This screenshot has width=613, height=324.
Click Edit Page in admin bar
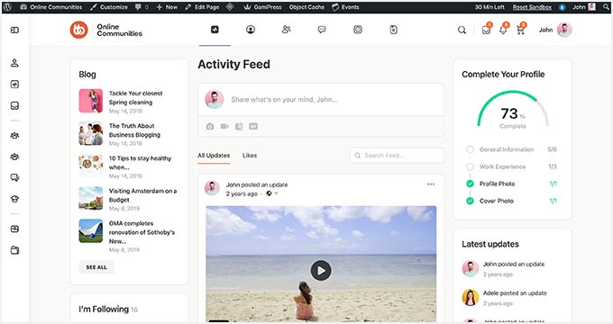[202, 7]
